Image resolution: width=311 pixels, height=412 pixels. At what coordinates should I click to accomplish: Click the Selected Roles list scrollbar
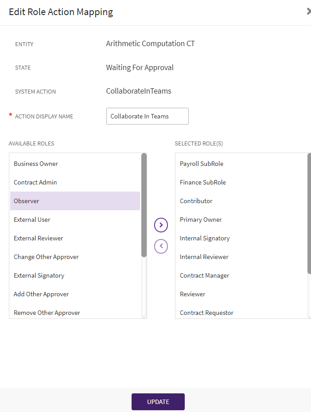click(x=309, y=213)
